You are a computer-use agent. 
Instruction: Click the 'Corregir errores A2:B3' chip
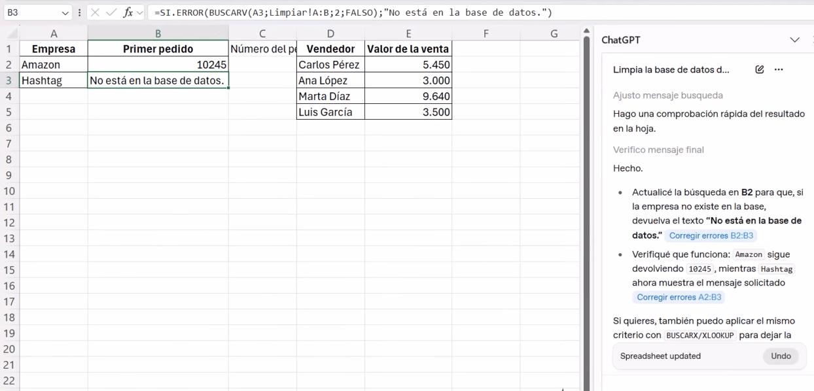679,297
